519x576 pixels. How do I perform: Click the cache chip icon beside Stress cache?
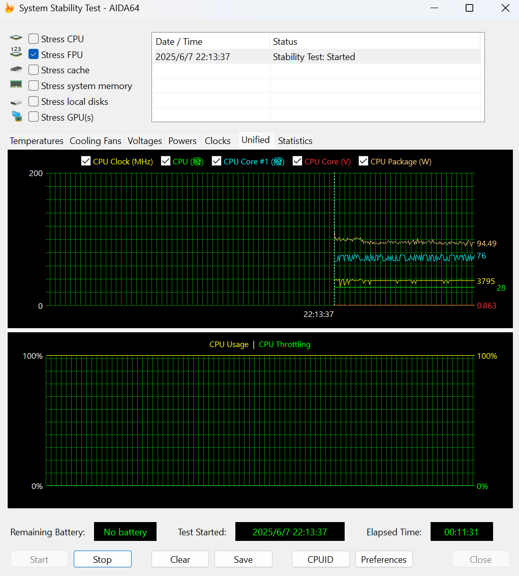coord(16,69)
